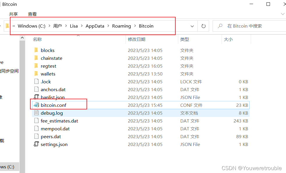Select the fee_estimates.dat file icon
This screenshot has width=286, height=173.
36,120
